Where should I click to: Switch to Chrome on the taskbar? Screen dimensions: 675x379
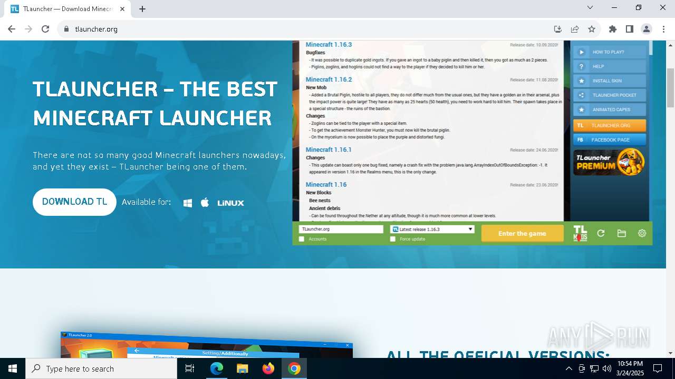(294, 368)
